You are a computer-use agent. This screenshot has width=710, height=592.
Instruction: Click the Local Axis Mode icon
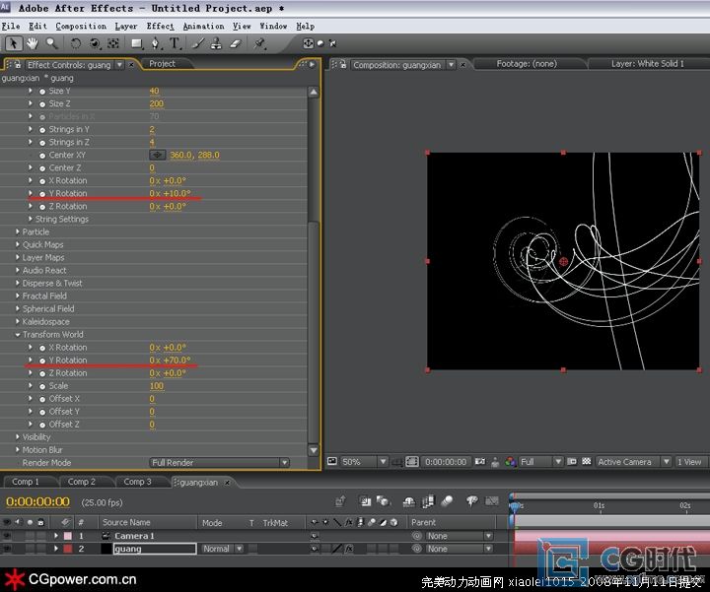click(x=308, y=43)
